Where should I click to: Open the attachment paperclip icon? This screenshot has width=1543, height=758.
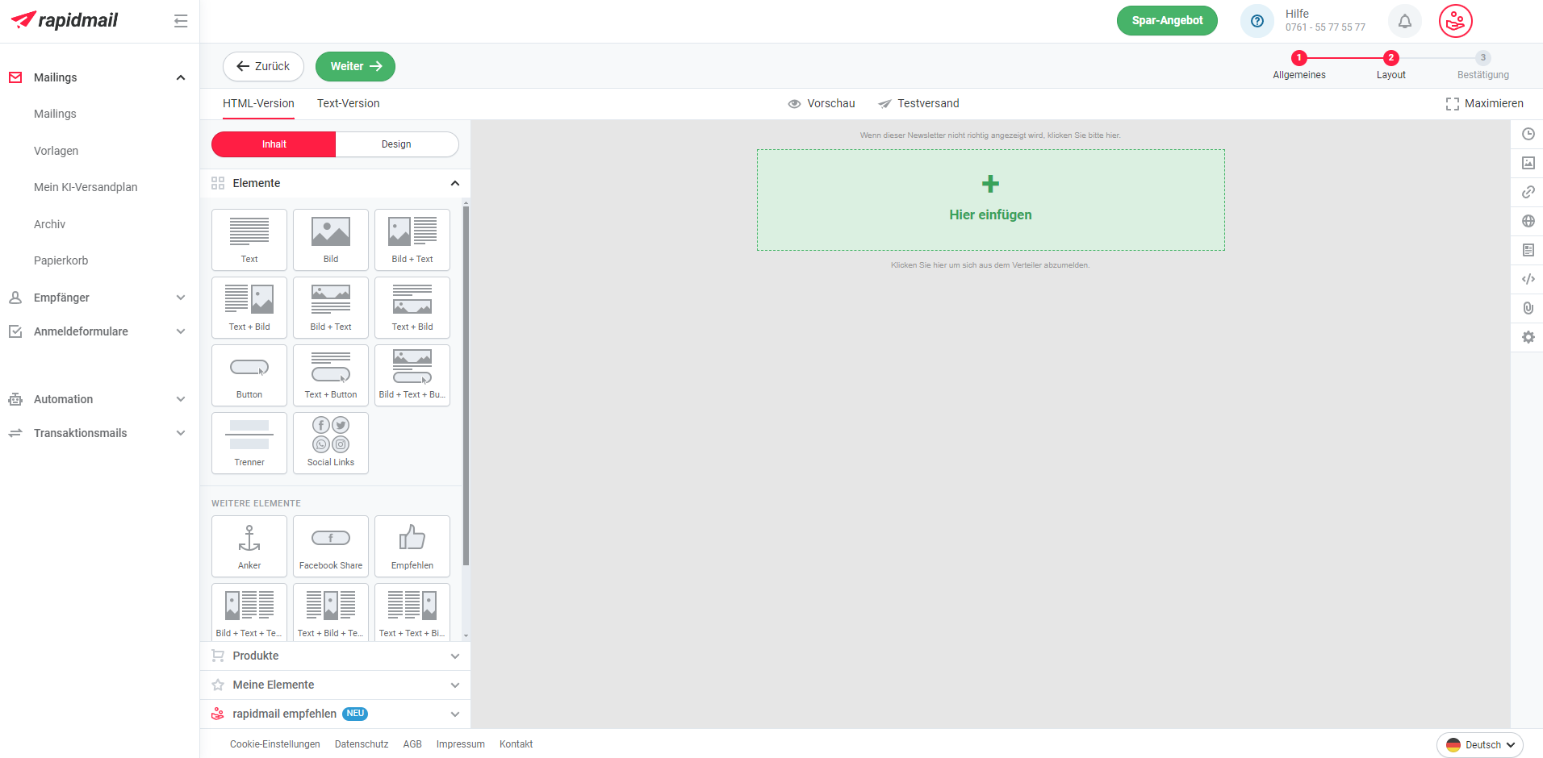click(x=1528, y=308)
